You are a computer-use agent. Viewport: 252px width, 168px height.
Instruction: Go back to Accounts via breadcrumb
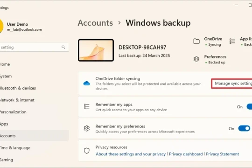pyautogui.click(x=95, y=23)
